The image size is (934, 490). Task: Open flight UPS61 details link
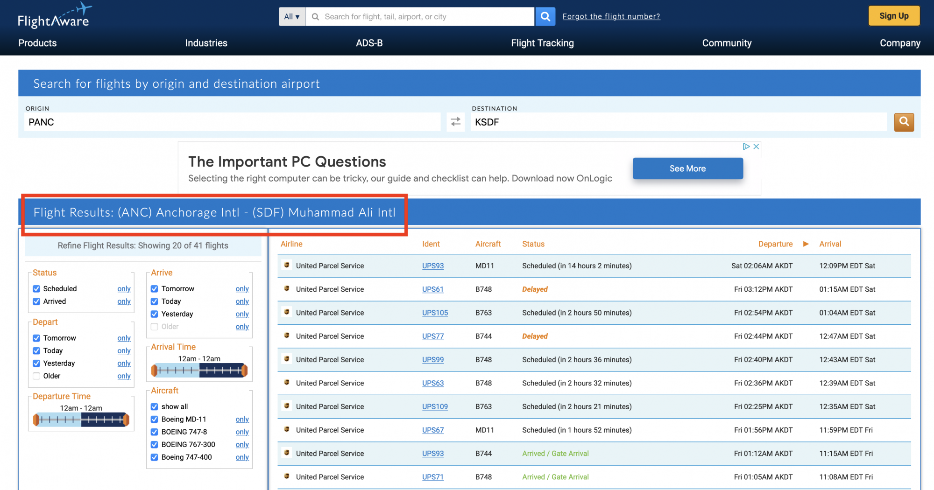(433, 289)
